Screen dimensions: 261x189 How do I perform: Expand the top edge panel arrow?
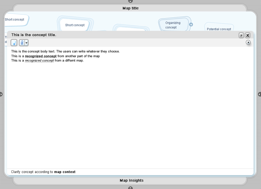coord(130,1)
